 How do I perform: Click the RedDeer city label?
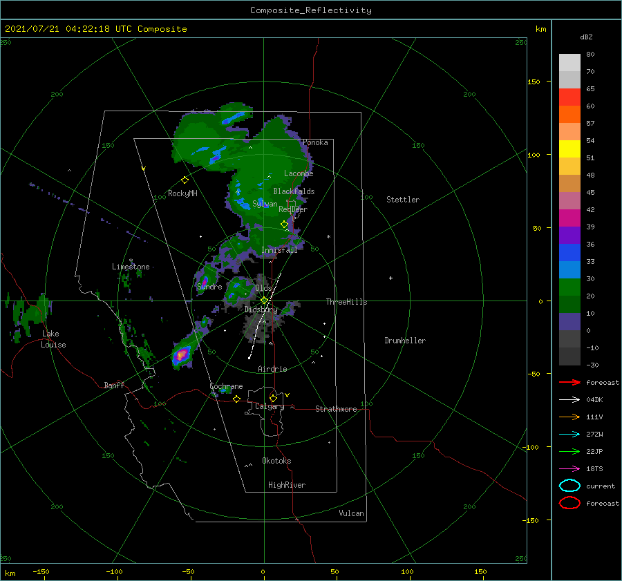[x=293, y=209]
